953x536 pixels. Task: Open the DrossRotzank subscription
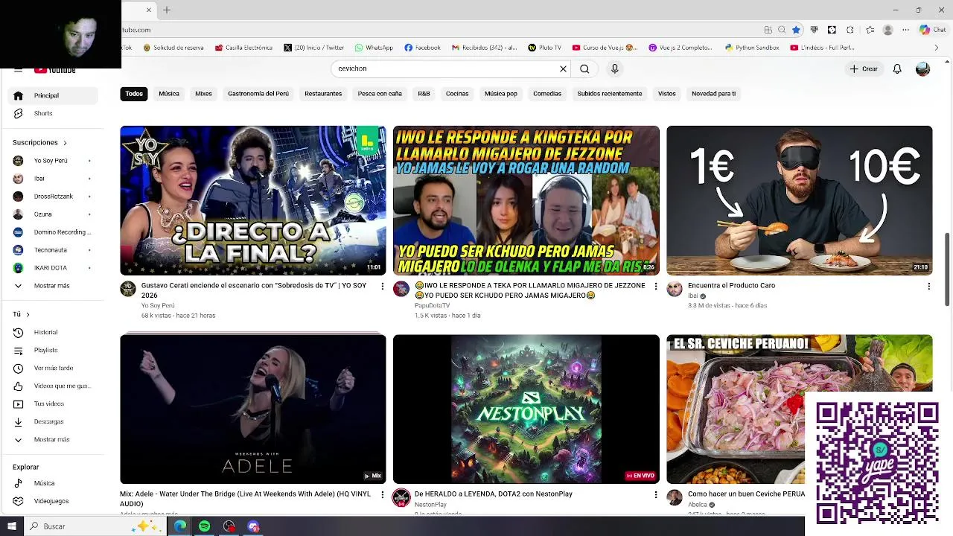53,197
